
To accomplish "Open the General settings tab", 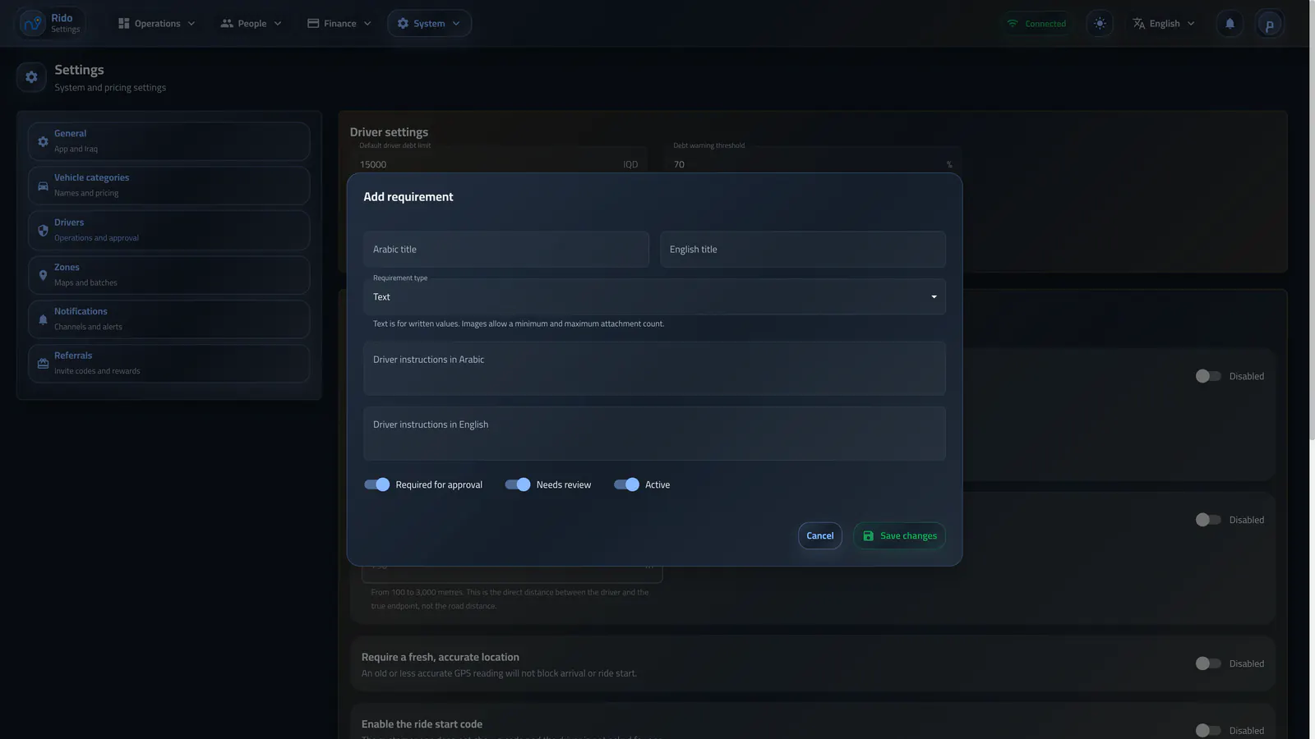I will point(168,141).
